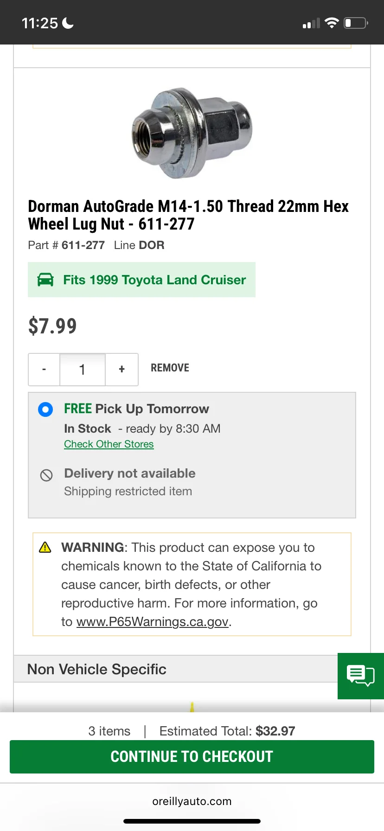Image resolution: width=384 pixels, height=831 pixels.
Task: Open the live chat icon
Action: pyautogui.click(x=360, y=676)
